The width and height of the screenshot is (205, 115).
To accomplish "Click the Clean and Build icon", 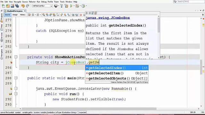I will pyautogui.click(x=66, y=6).
